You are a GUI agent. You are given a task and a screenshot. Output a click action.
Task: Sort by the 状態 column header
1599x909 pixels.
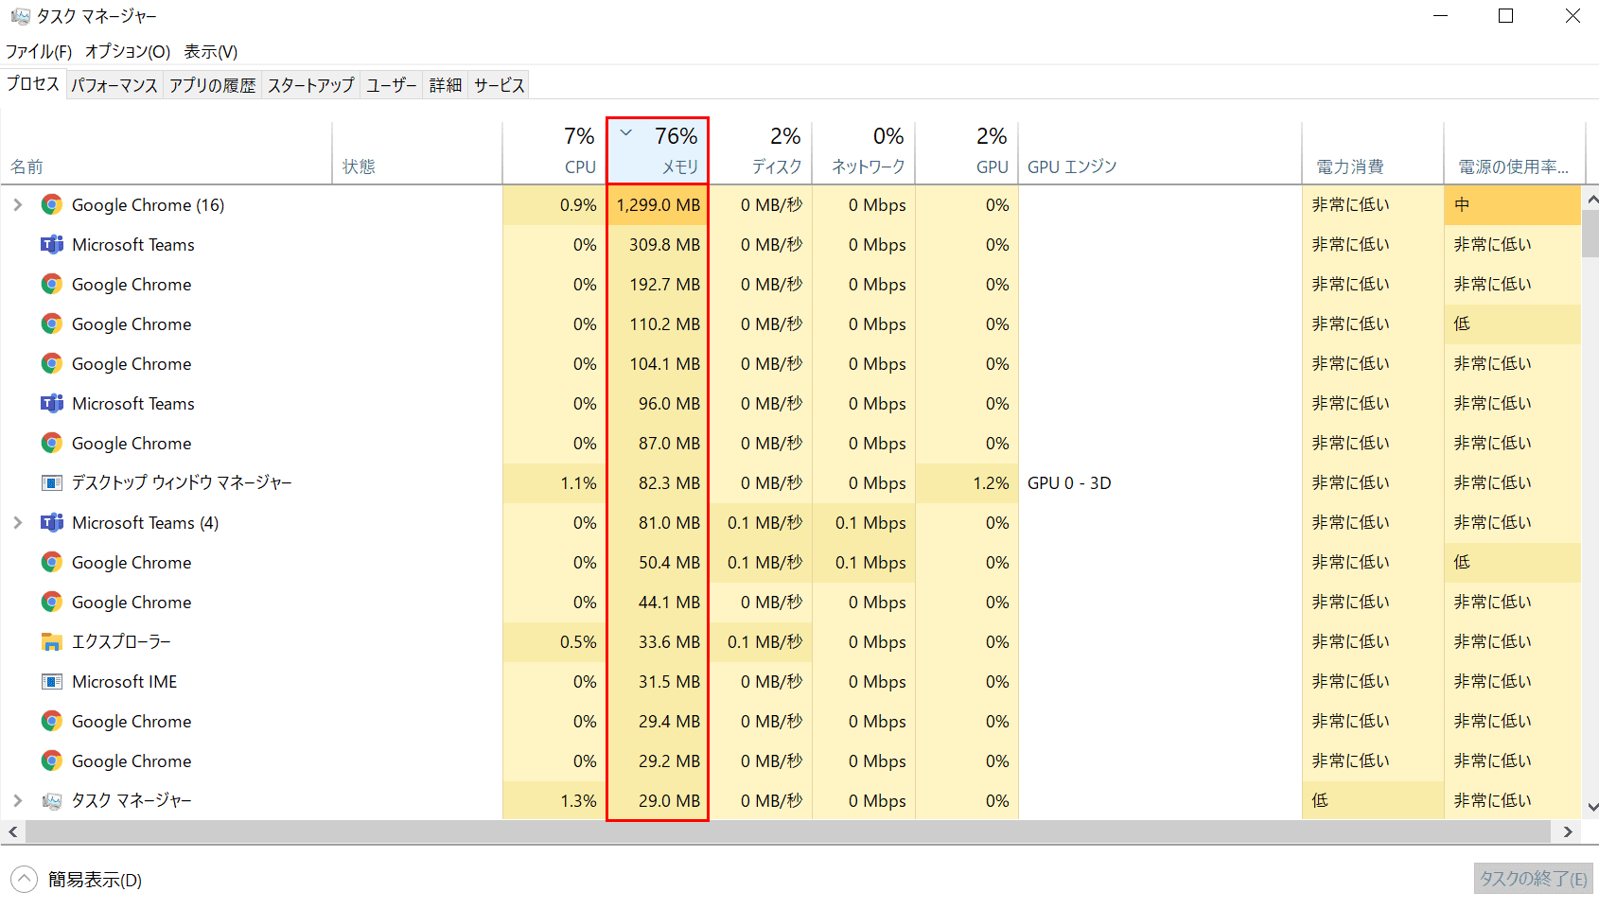pyautogui.click(x=417, y=151)
